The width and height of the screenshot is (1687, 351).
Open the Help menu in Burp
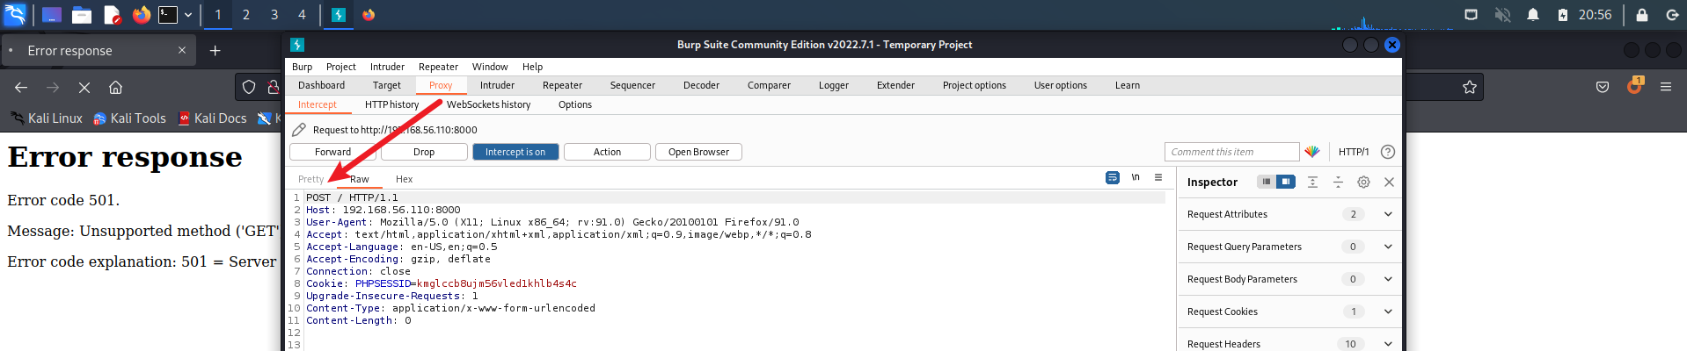(x=532, y=67)
